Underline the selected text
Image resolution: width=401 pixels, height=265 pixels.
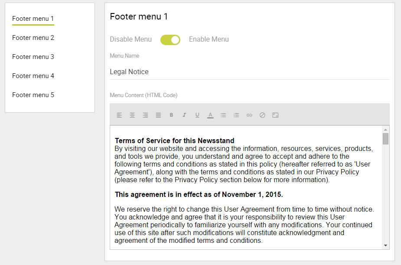pos(197,115)
